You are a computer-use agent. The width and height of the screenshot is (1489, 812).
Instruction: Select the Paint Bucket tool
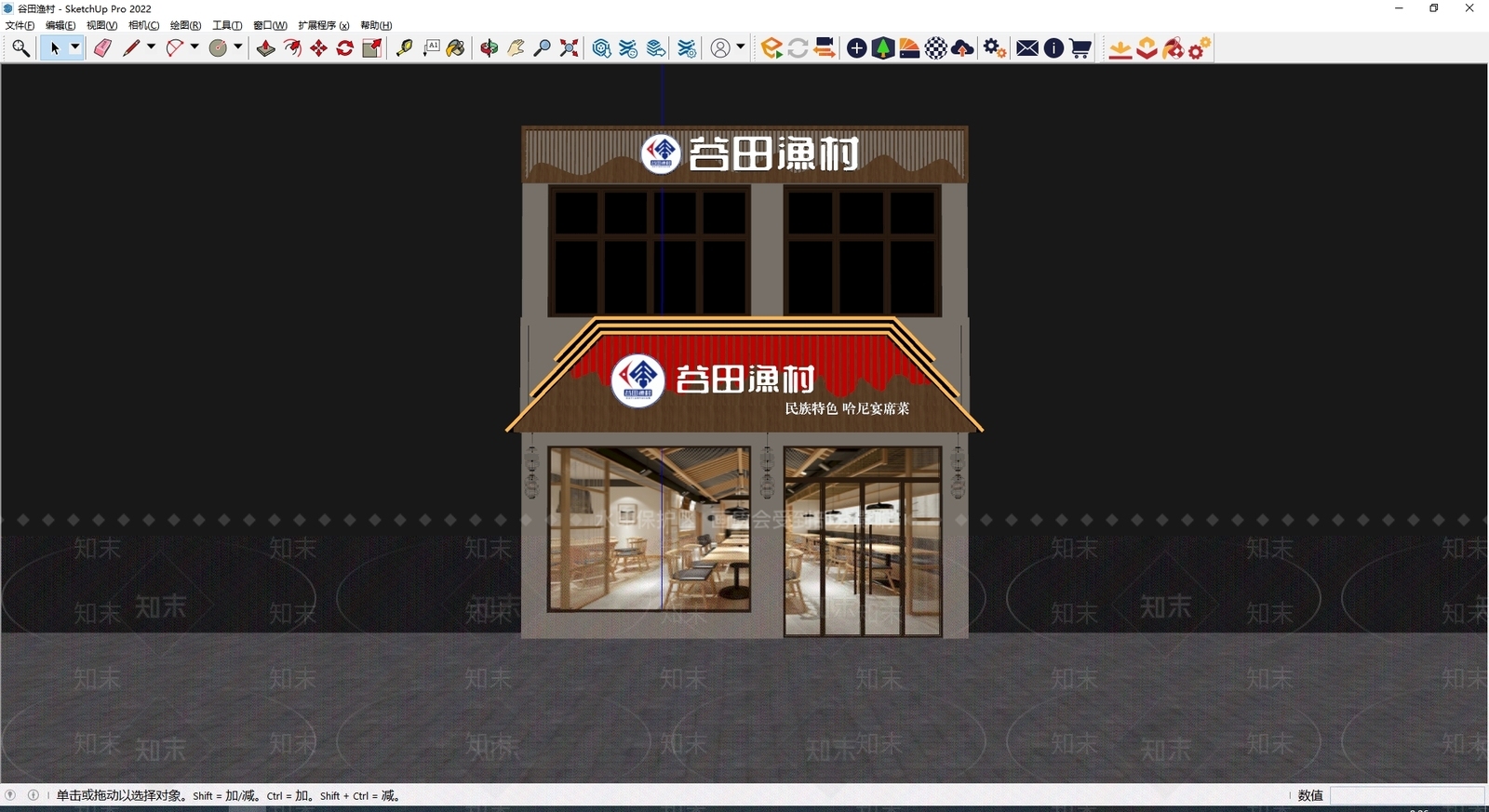(x=456, y=48)
